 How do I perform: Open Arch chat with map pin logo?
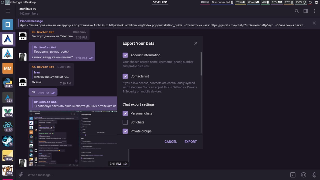(8, 54)
